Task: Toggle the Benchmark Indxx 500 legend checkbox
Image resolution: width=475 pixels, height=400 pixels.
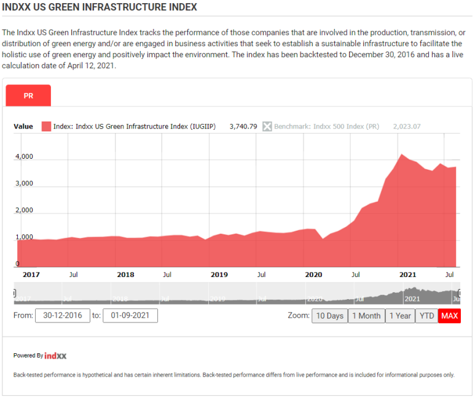Action: pos(267,126)
